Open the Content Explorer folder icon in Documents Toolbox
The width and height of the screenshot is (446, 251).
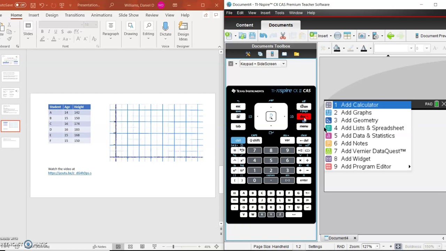(x=297, y=54)
